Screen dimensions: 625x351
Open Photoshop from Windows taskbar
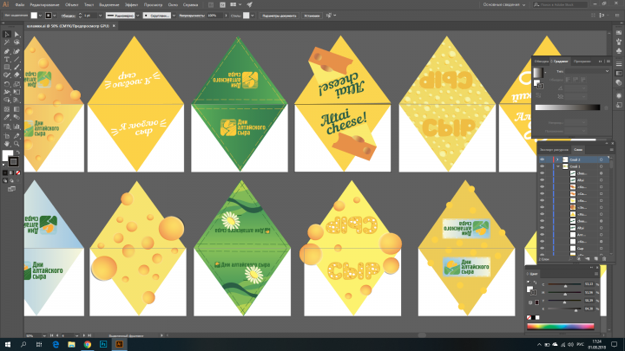tap(103, 344)
